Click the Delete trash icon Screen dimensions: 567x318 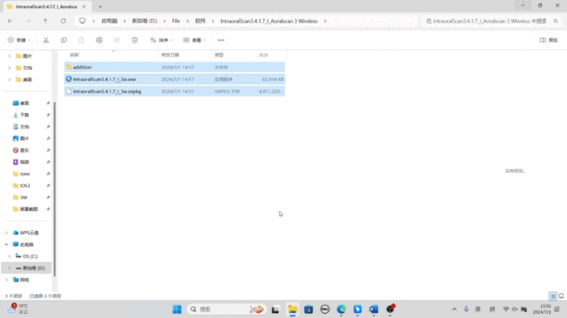point(135,40)
